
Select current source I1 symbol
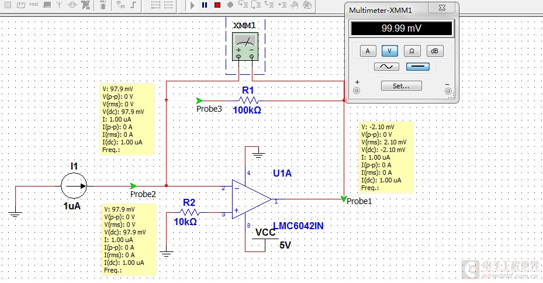tap(74, 186)
